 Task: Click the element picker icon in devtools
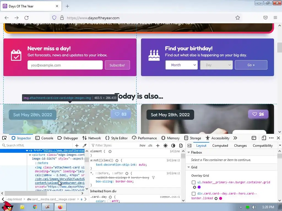(4, 138)
